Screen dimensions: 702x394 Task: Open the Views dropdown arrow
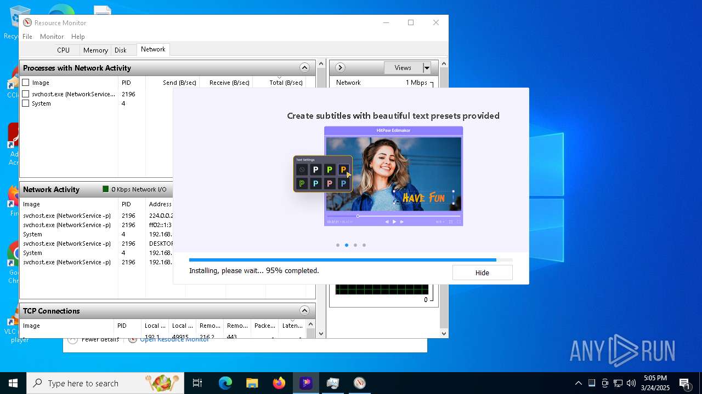tap(427, 68)
